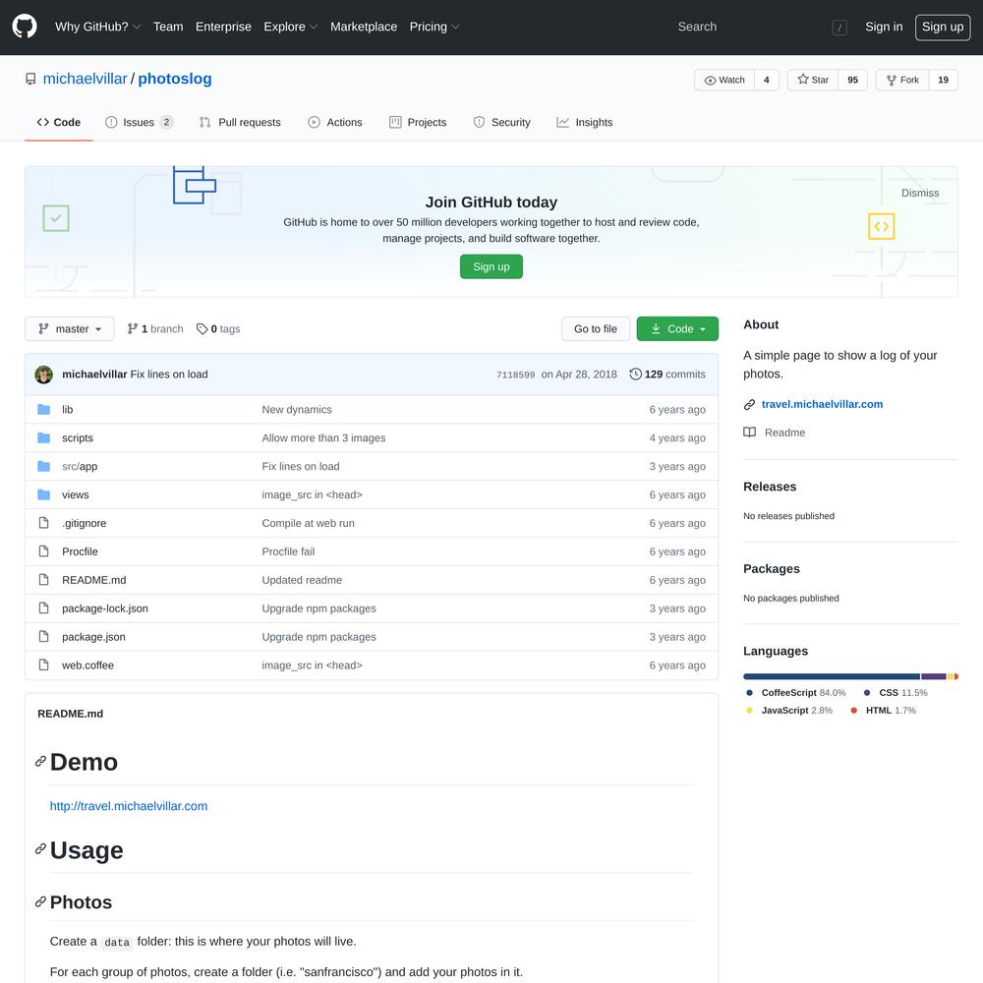This screenshot has height=983, width=983.
Task: Open travel.michaelvillar.com link in About
Action: pos(822,404)
